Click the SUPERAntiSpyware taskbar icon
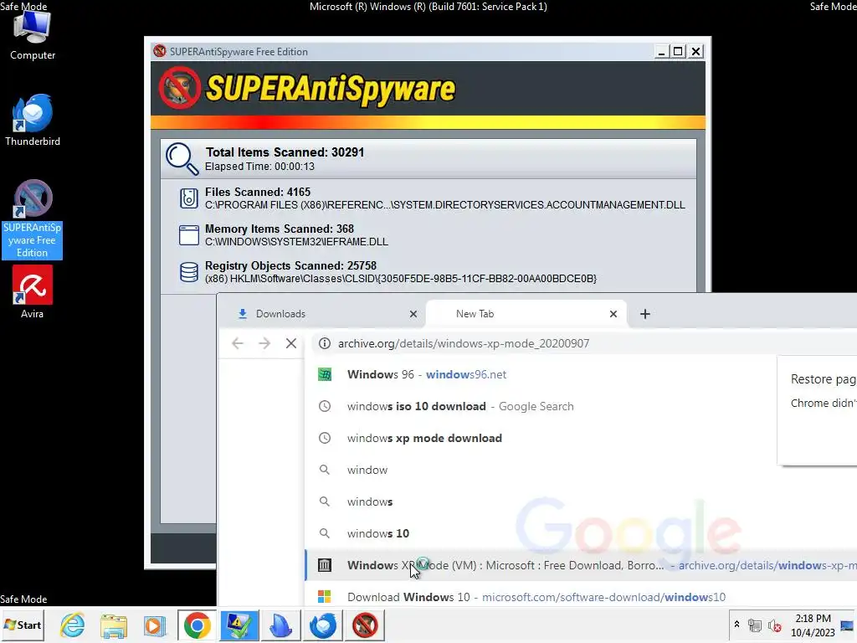857x643 pixels. click(365, 625)
